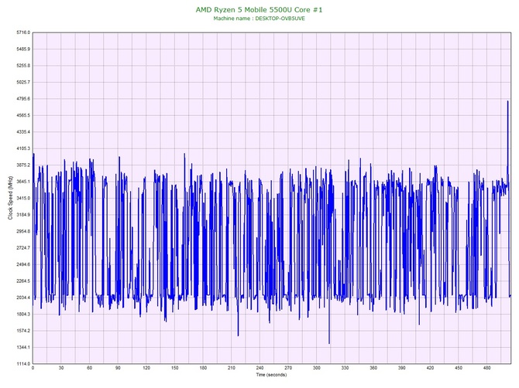Click the Time (seconds) axis label

click(x=271, y=375)
